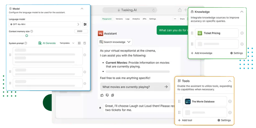Click the Tasking.AI address bar
This screenshot has height=128, width=256.
[130, 10]
